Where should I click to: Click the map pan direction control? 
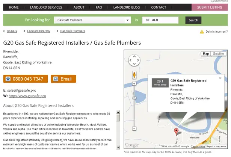[134, 60]
